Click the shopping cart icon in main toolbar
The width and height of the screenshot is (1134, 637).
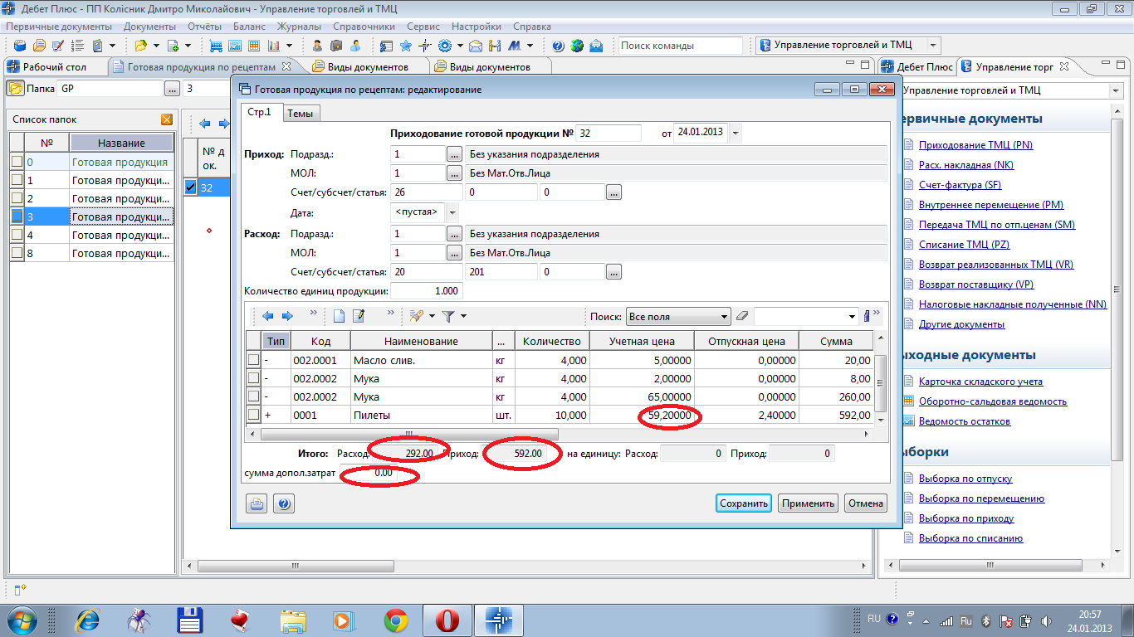[x=217, y=46]
